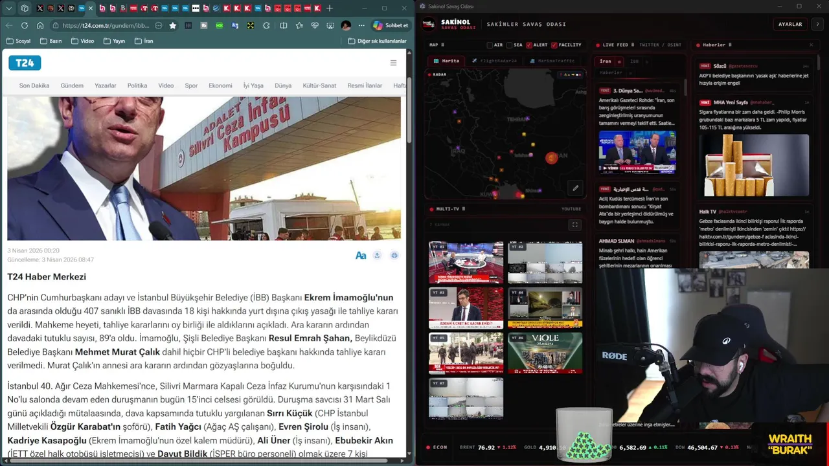Viewport: 829px width, 466px height.
Task: Uncheck the ALERT checkbox
Action: click(x=528, y=45)
